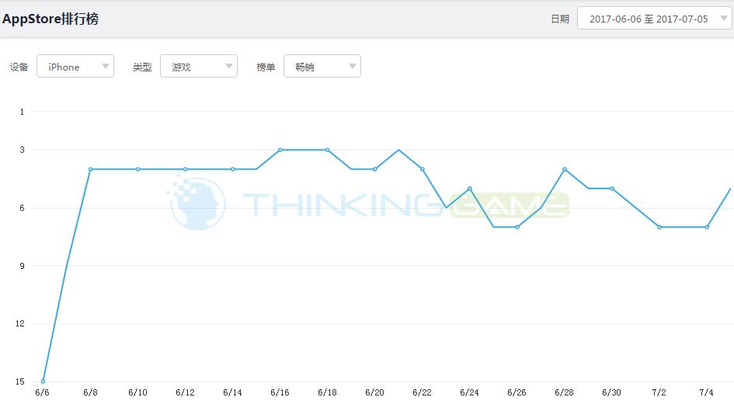Viewport: 734px width, 404px height.
Task: Pick the 6/12 data point on chart
Action: 185,169
